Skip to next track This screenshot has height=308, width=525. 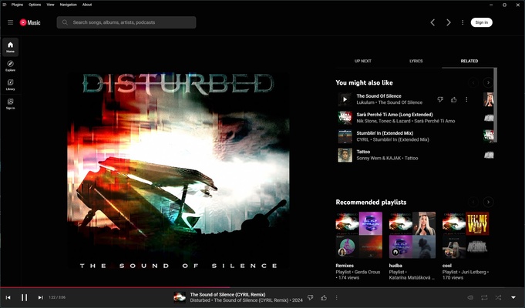click(41, 297)
